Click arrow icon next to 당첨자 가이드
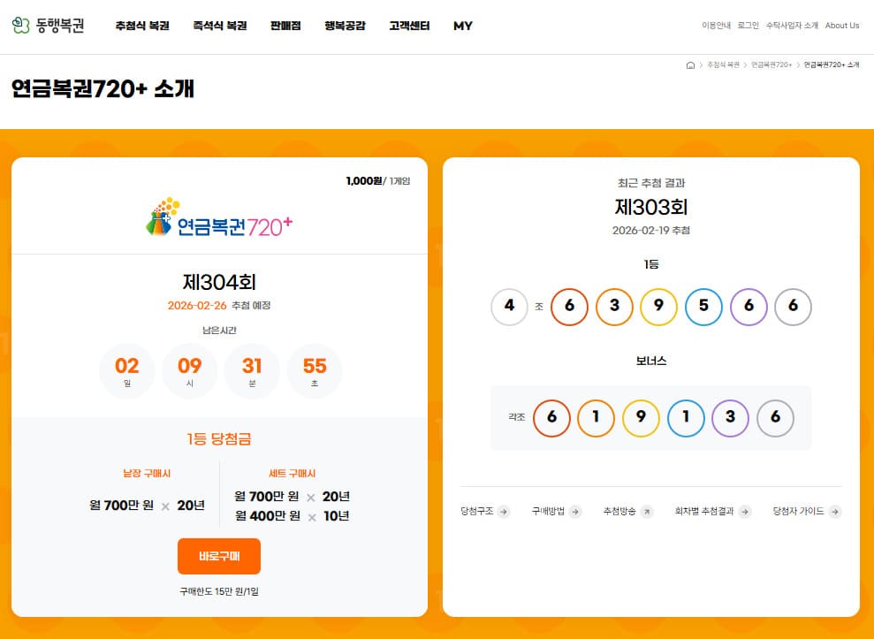The image size is (874, 639). pyautogui.click(x=834, y=511)
